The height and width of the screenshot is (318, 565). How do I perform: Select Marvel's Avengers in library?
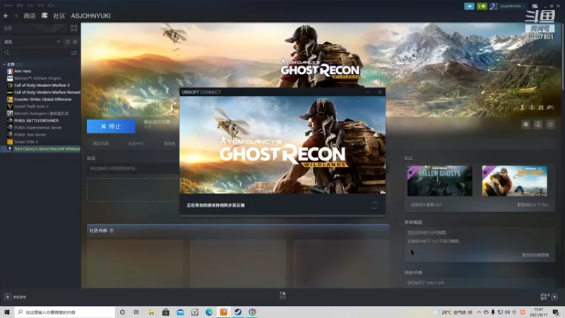(x=40, y=113)
